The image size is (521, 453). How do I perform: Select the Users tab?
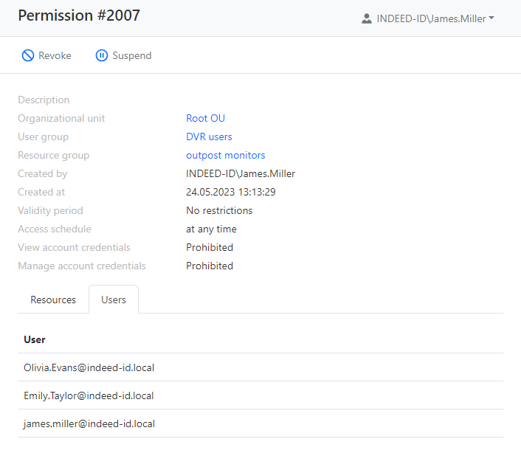[x=114, y=300]
